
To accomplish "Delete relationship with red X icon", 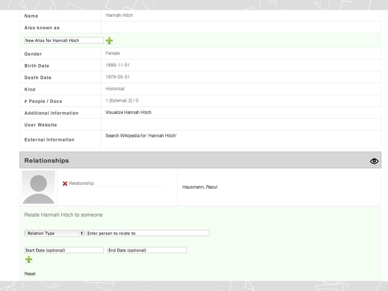I will tap(65, 183).
